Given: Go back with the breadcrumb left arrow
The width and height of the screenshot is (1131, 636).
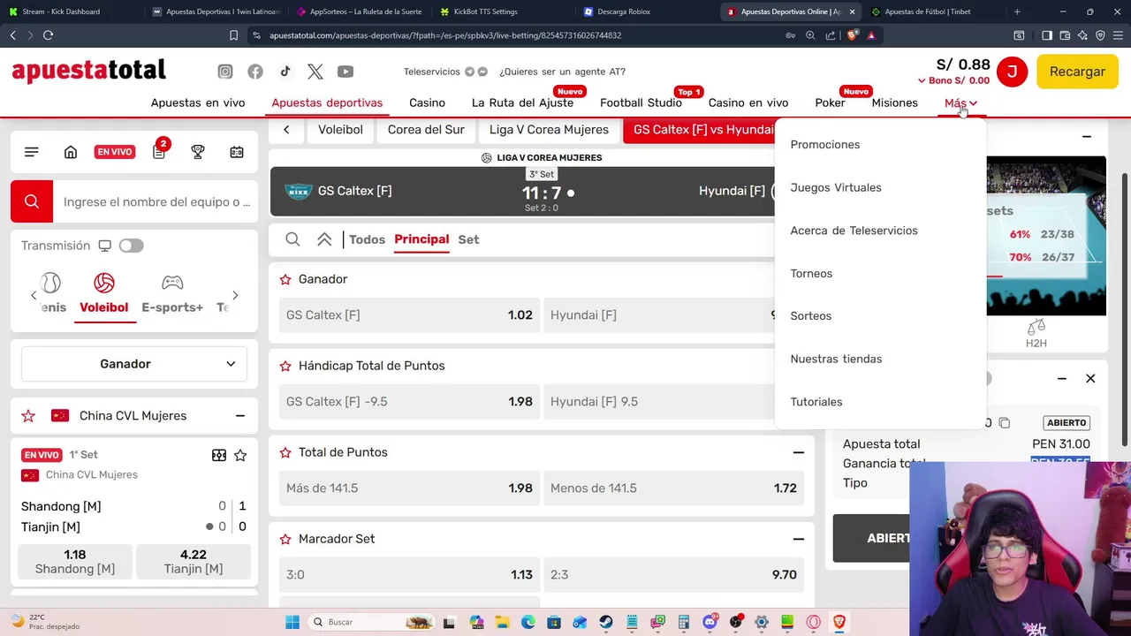Looking at the screenshot, I should pos(286,130).
